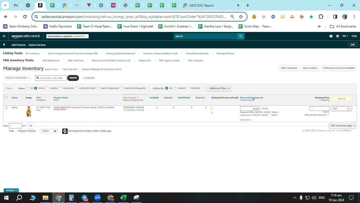
Task: Click the Add a product button
Action: (310, 68)
